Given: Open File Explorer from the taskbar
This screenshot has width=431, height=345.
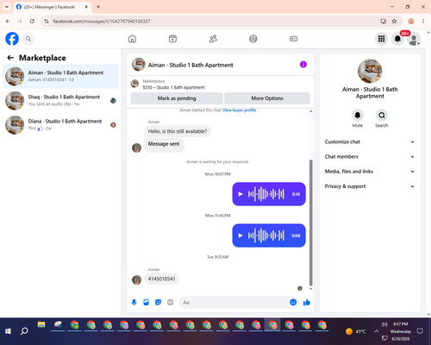Looking at the screenshot, I should click(41, 325).
